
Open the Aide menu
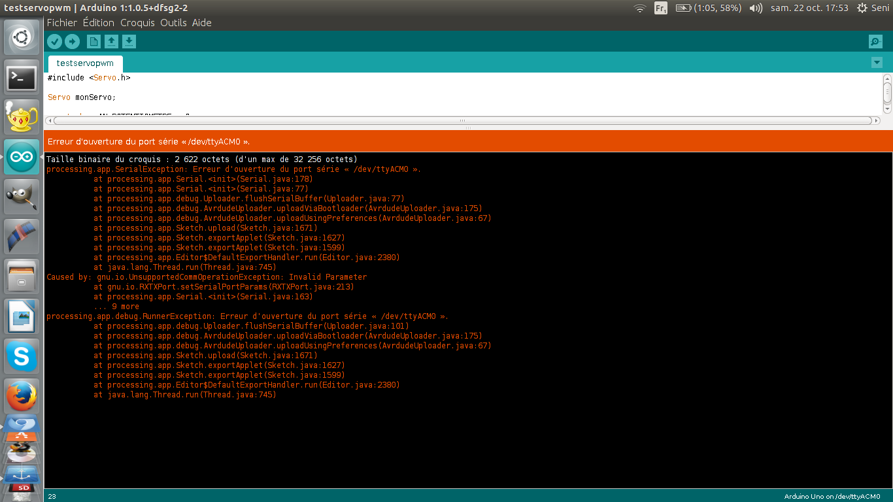201,23
